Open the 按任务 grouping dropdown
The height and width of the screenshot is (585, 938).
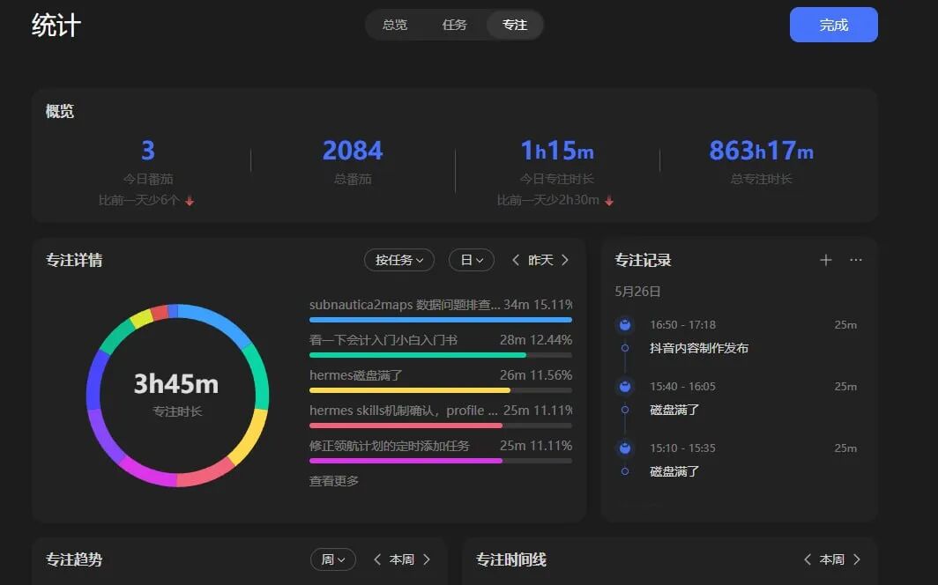(x=399, y=260)
